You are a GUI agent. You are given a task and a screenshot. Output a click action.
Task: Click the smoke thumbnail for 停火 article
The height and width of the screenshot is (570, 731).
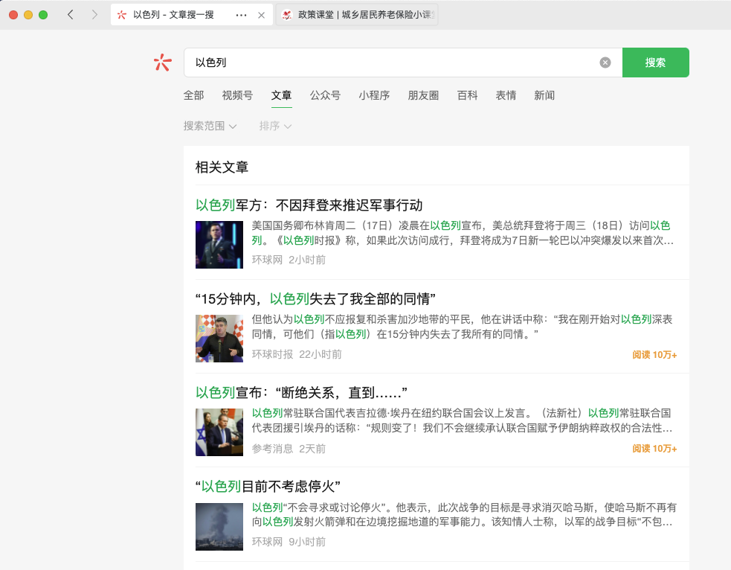pyautogui.click(x=219, y=526)
